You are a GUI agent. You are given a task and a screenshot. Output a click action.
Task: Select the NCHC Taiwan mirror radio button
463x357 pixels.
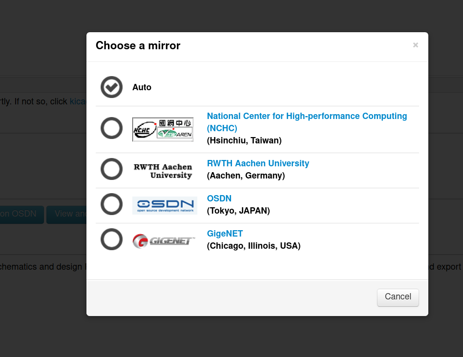point(111,128)
